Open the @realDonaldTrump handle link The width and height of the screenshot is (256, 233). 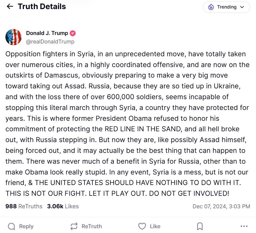coord(50,41)
